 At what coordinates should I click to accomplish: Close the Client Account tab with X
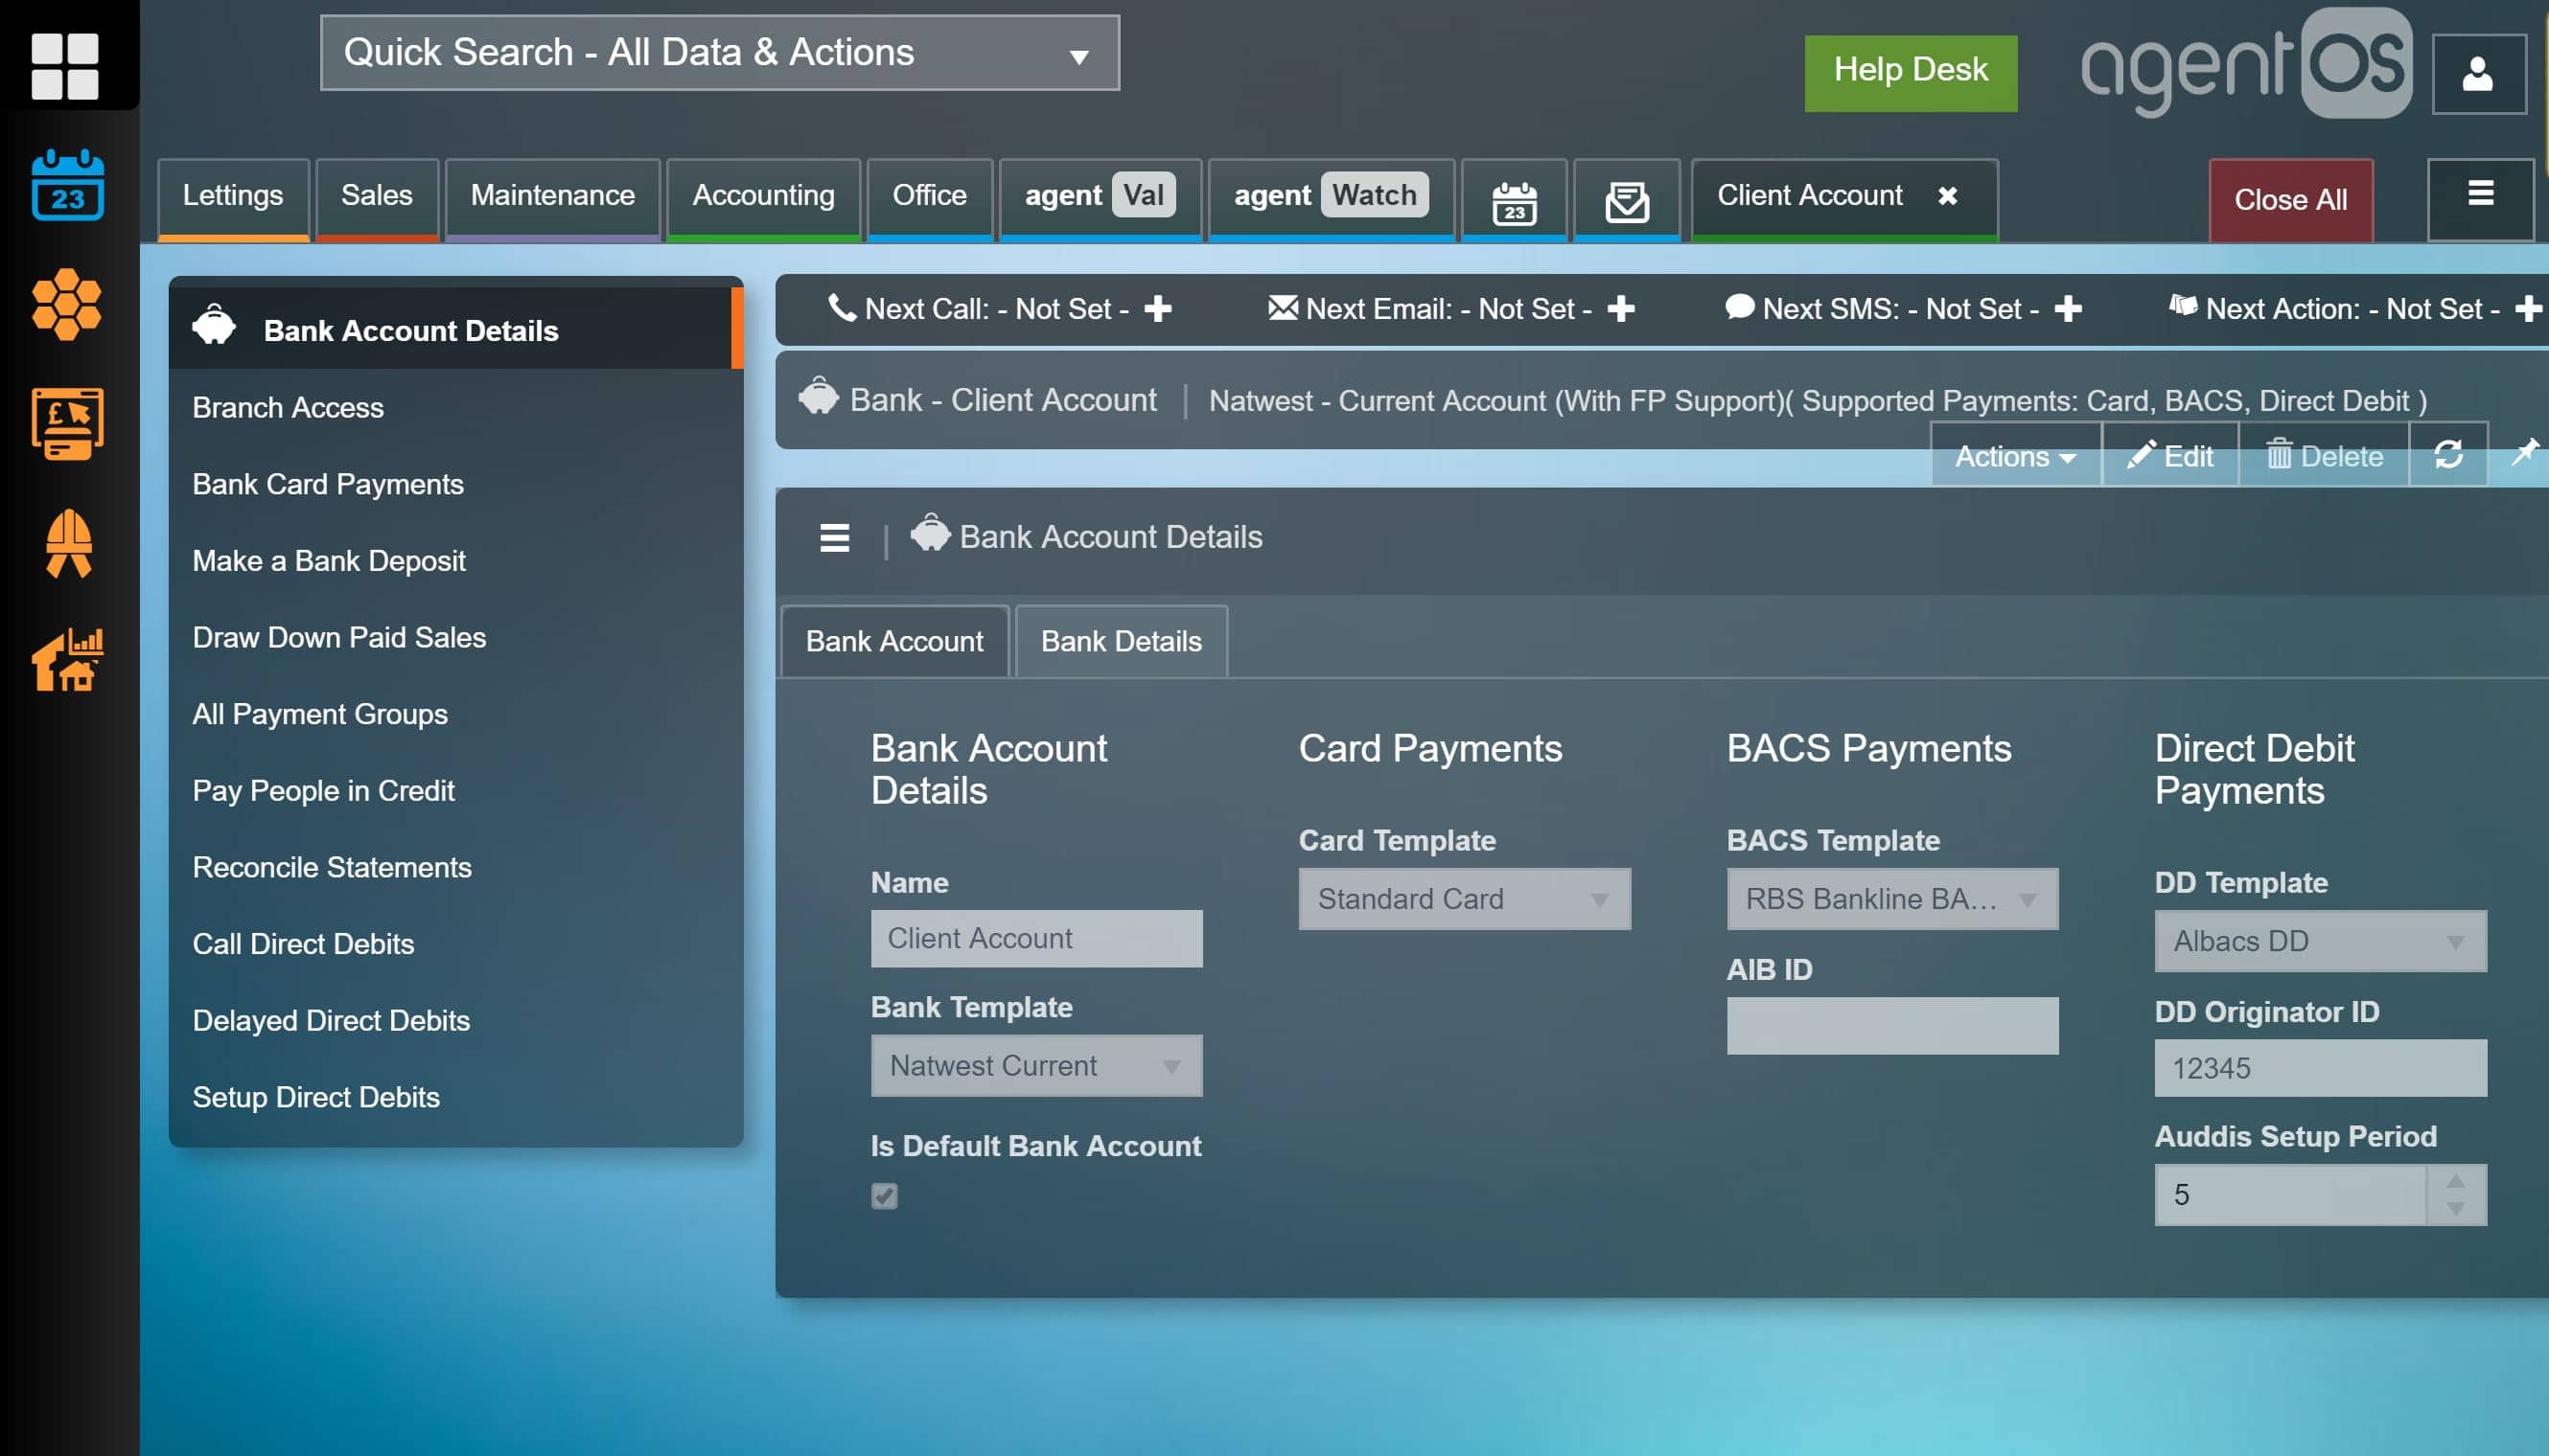[1948, 196]
